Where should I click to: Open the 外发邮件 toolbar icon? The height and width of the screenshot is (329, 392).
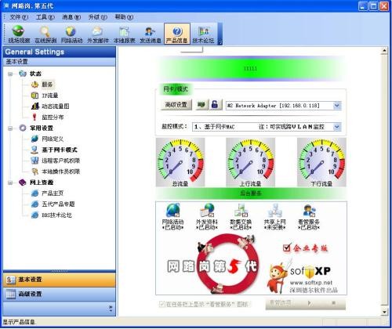click(98, 34)
